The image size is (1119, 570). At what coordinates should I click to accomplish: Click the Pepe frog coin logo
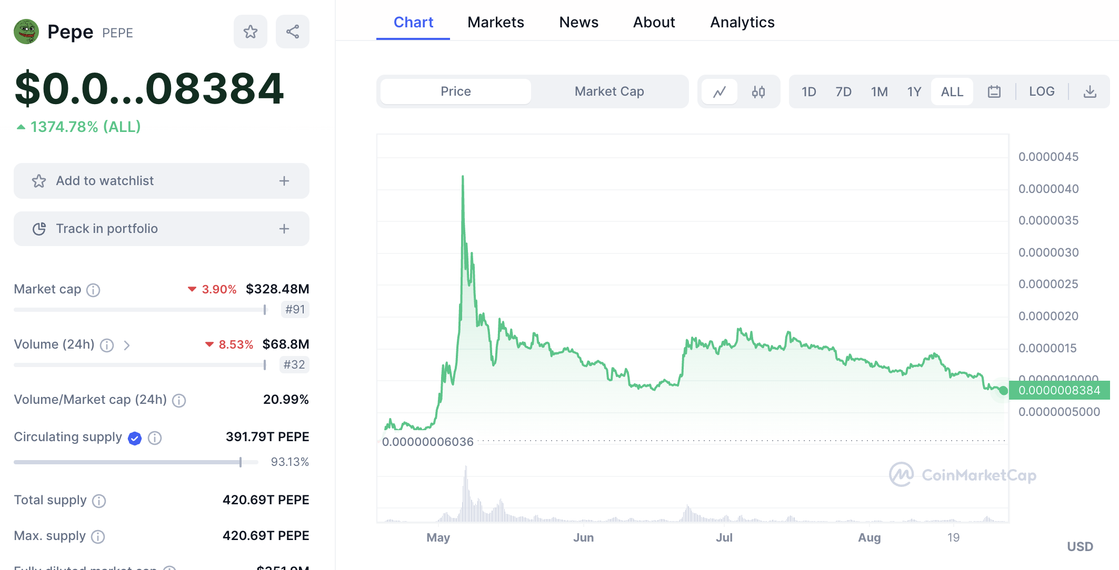click(x=26, y=32)
